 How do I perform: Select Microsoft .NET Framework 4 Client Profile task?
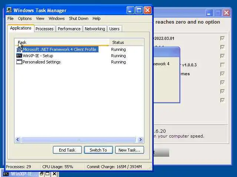click(59, 49)
